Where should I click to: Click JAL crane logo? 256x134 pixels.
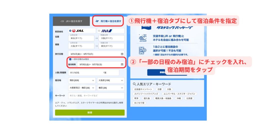click(74, 31)
